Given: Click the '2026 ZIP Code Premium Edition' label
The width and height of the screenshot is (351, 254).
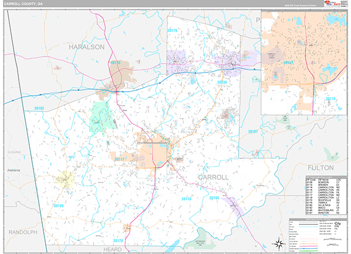Looking at the screenshot, I should pos(301,5).
